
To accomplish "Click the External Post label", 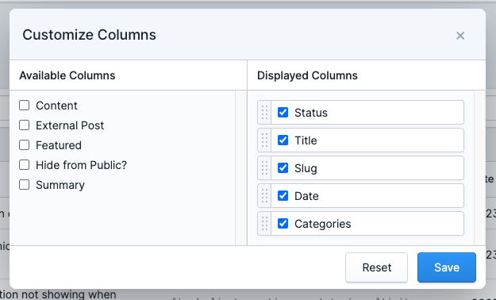I will click(x=70, y=125).
